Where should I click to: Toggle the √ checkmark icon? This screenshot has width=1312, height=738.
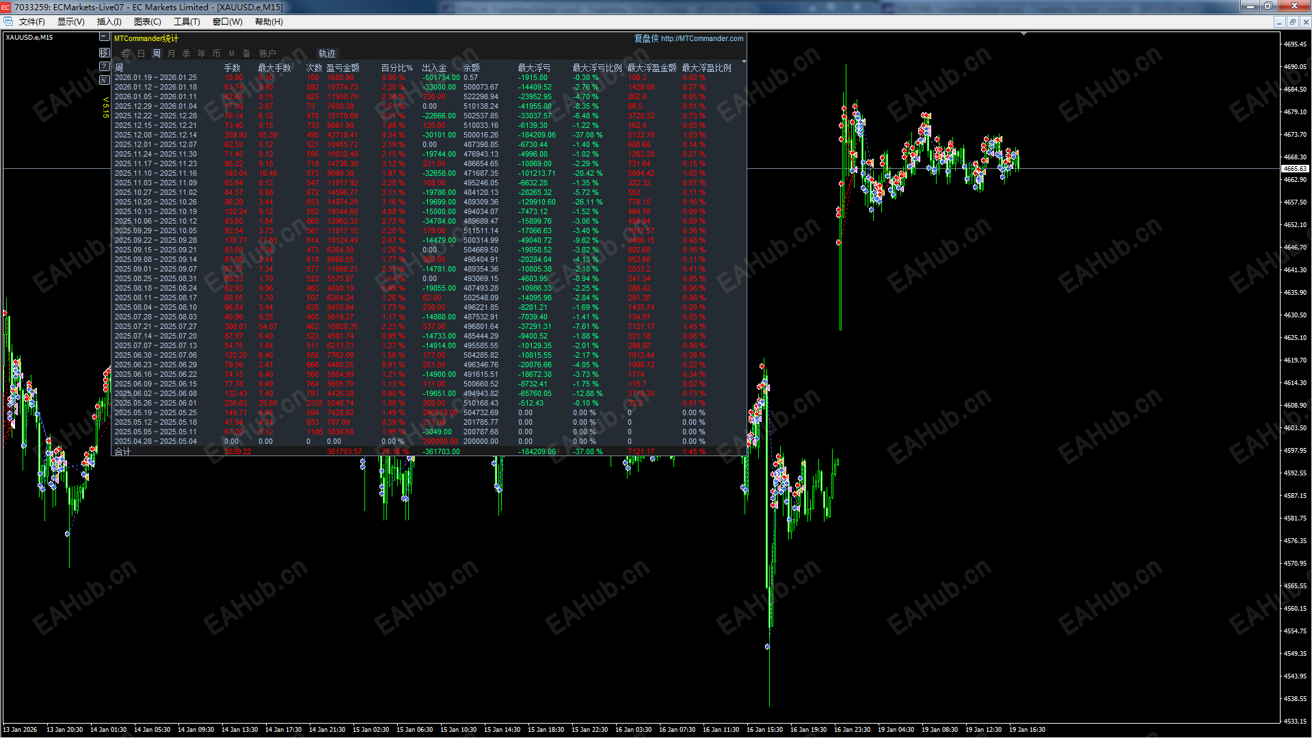pyautogui.click(x=104, y=80)
